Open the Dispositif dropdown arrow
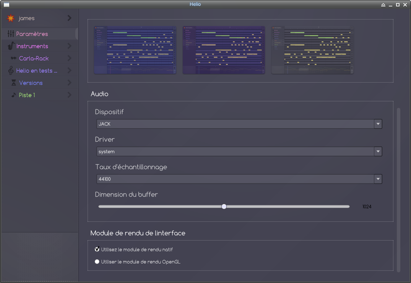This screenshot has height=283, width=411. (x=378, y=124)
